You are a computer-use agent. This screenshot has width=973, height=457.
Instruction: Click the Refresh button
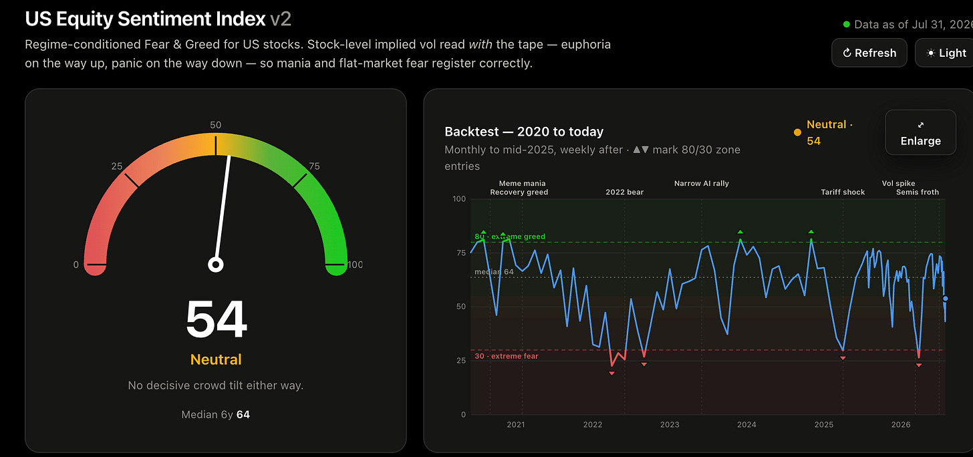pyautogui.click(x=869, y=53)
